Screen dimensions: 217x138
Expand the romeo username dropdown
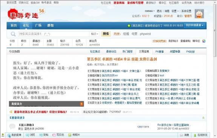(x=149, y=11)
